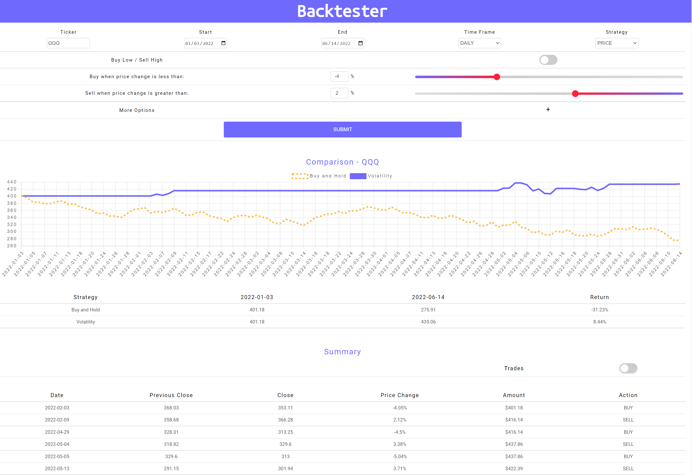Click the Summary section heading
Viewport: 692px width, 475px height.
click(342, 352)
